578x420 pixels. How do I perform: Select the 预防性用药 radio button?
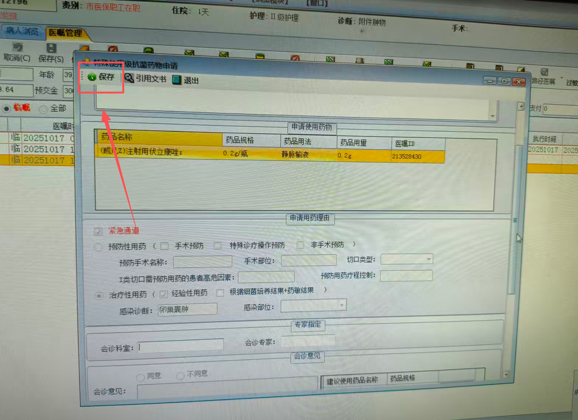point(98,247)
